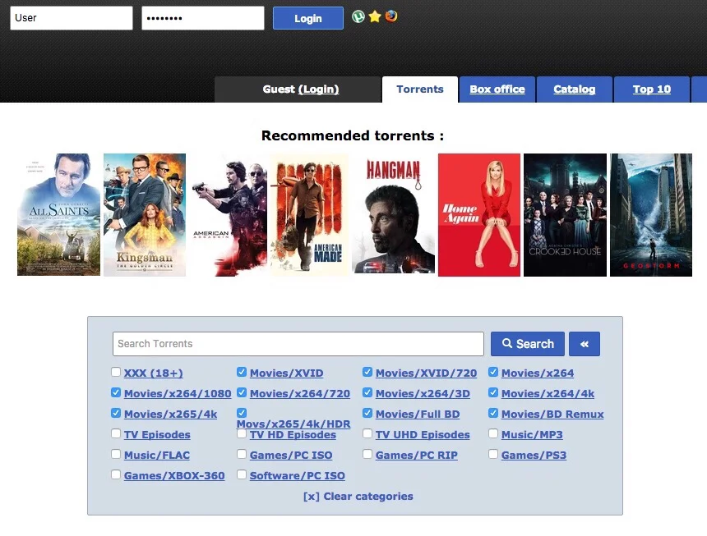Switch to the Box office tab

pyautogui.click(x=497, y=89)
